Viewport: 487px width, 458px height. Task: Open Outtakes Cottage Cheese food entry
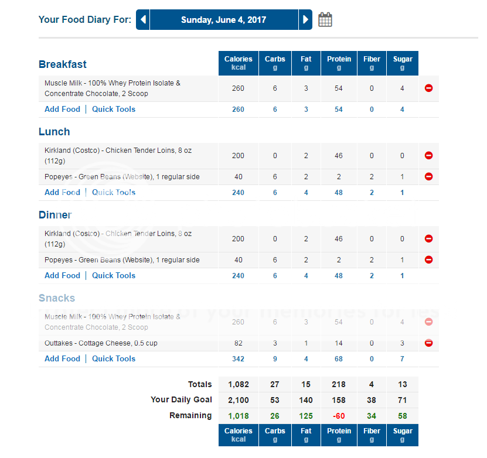click(x=101, y=343)
